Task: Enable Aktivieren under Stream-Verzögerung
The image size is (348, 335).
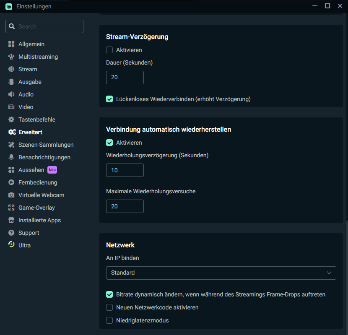Action: point(109,49)
